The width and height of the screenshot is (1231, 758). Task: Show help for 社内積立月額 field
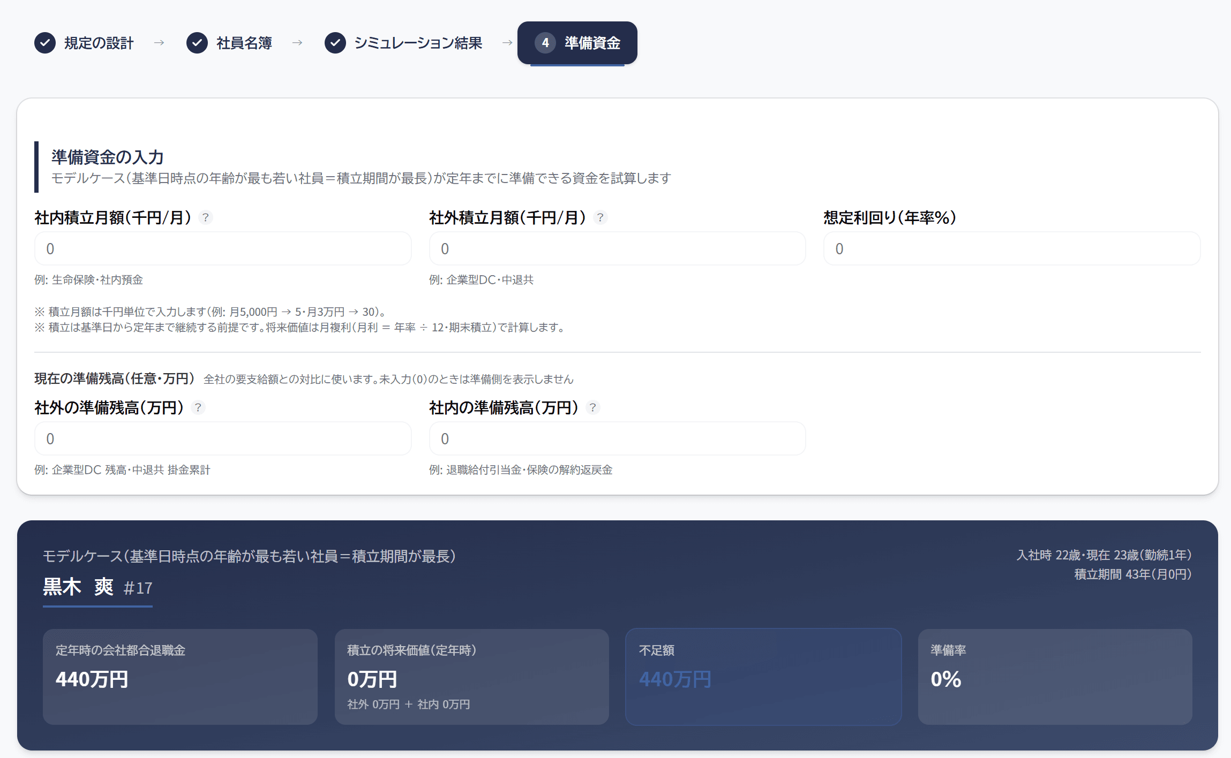(206, 217)
